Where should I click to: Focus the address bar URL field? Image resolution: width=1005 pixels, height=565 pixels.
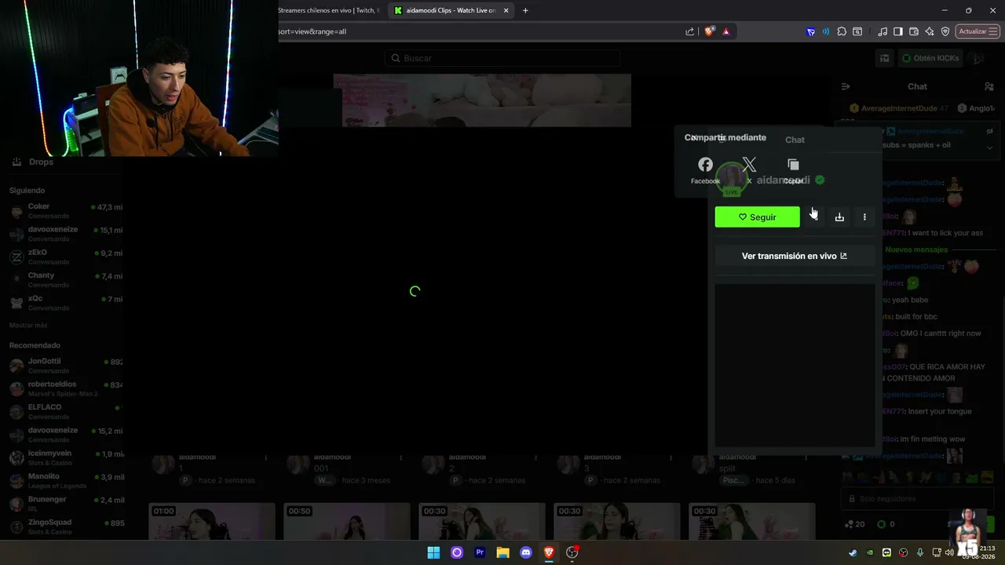(479, 31)
